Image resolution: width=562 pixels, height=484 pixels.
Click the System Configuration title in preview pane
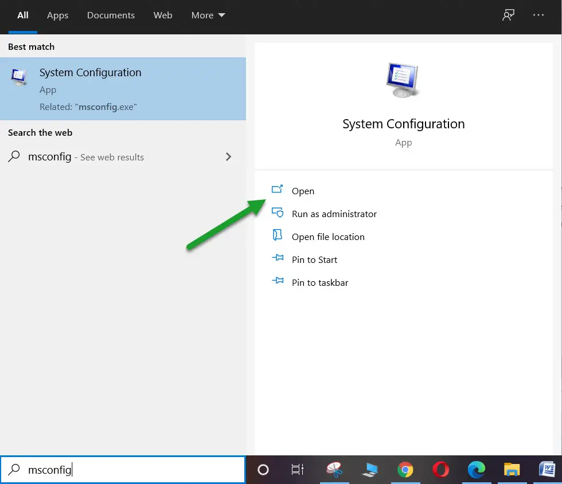click(403, 124)
